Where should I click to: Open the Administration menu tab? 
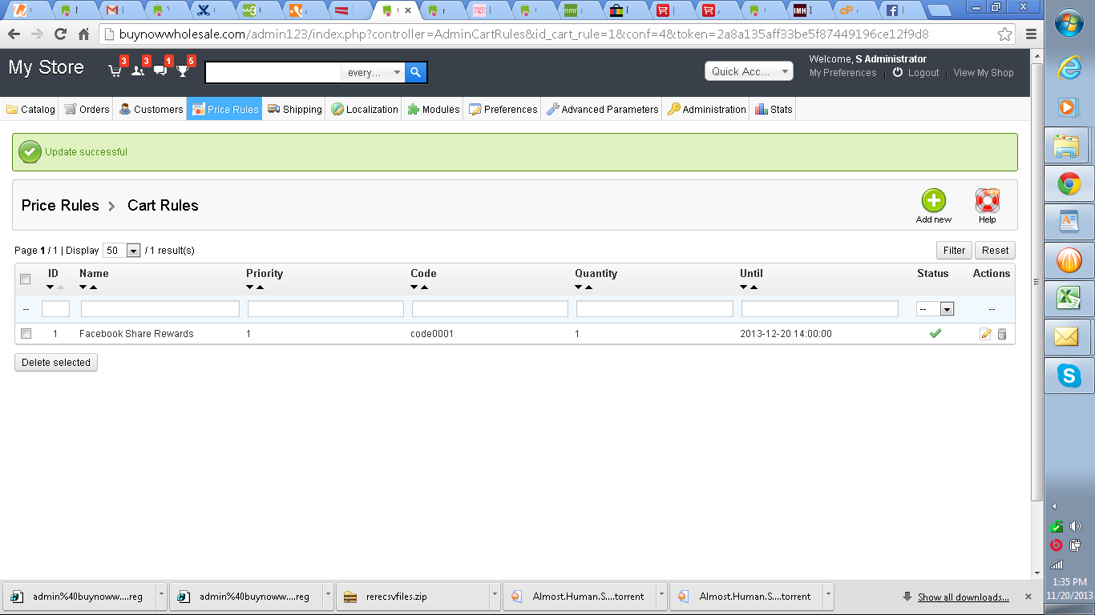tap(706, 109)
